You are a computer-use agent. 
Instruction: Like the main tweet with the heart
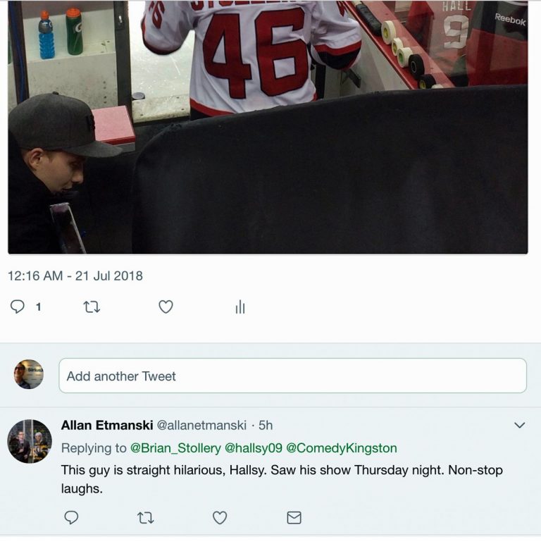coord(166,307)
